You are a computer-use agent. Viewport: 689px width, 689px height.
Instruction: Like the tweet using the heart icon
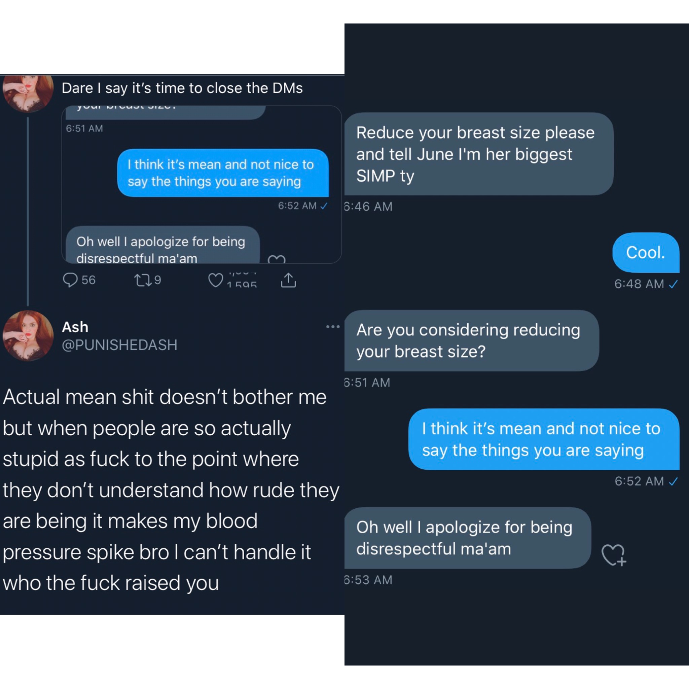[216, 280]
